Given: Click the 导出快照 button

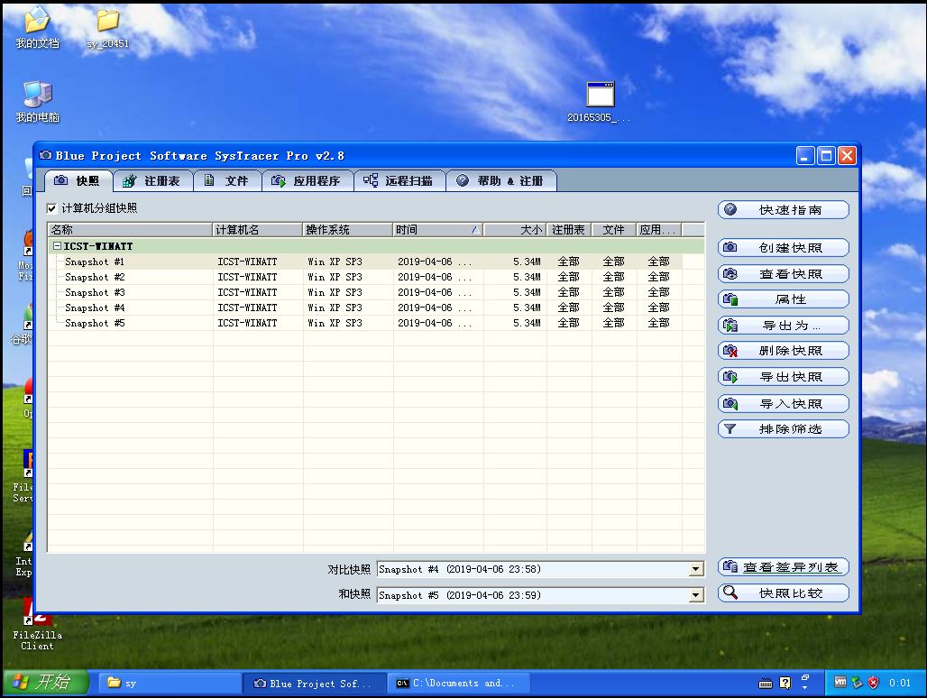Looking at the screenshot, I should (x=784, y=376).
